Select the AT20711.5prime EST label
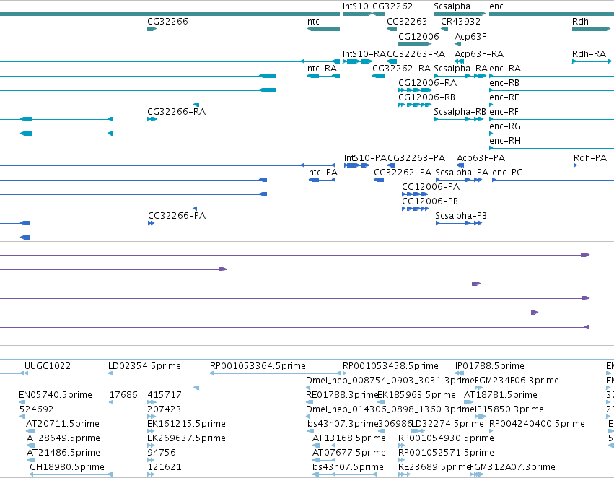This screenshot has height=478, width=614. [63, 425]
